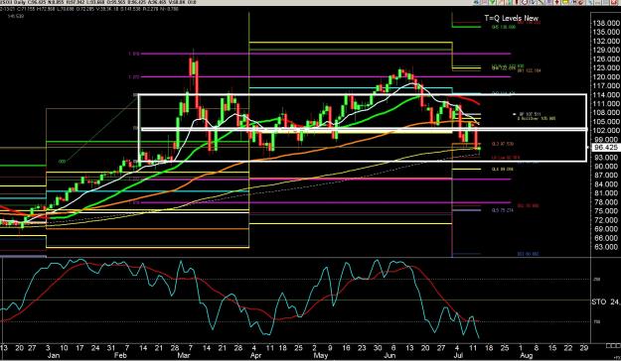Viewport: 621px width, 361px height.
Task: Click the 120.000 price axis label
Action: 606,76
